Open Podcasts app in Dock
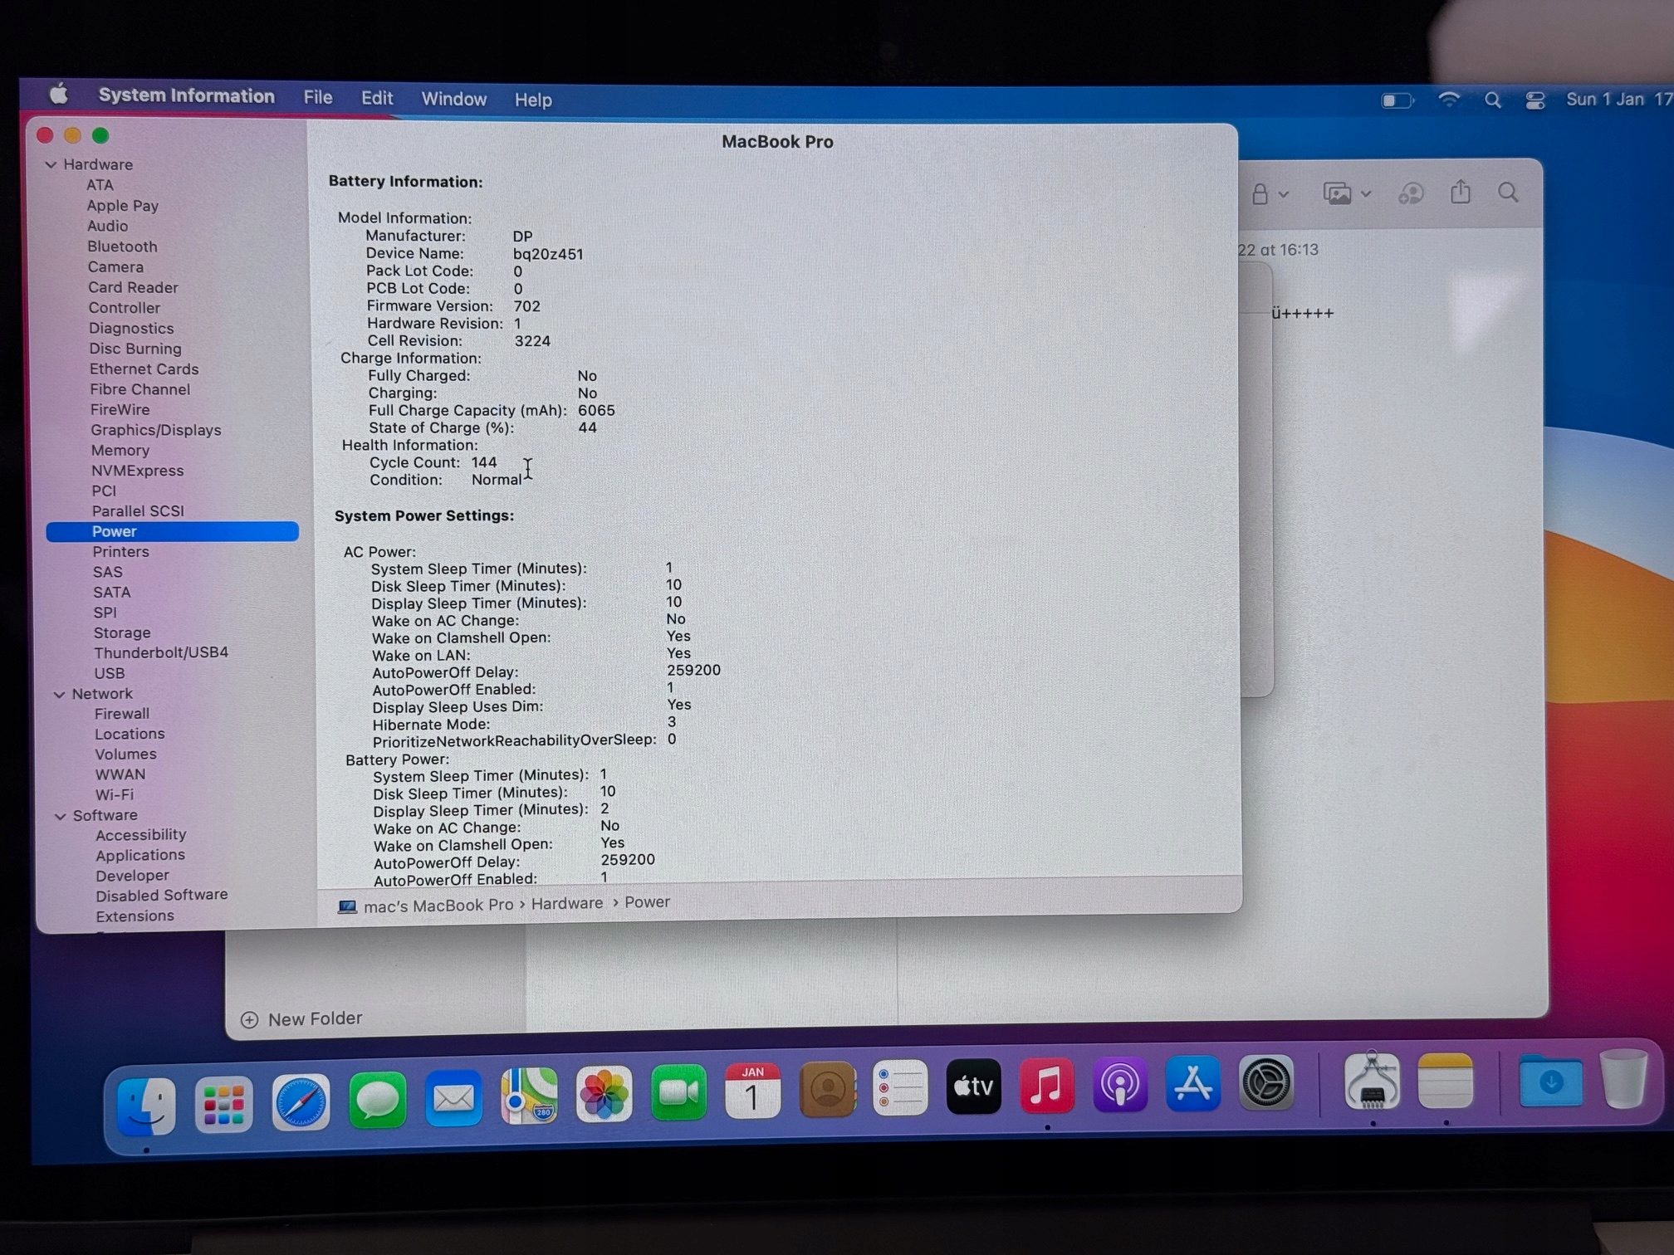The width and height of the screenshot is (1674, 1255). 1119,1084
